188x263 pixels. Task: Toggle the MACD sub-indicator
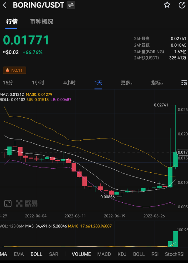104,254
